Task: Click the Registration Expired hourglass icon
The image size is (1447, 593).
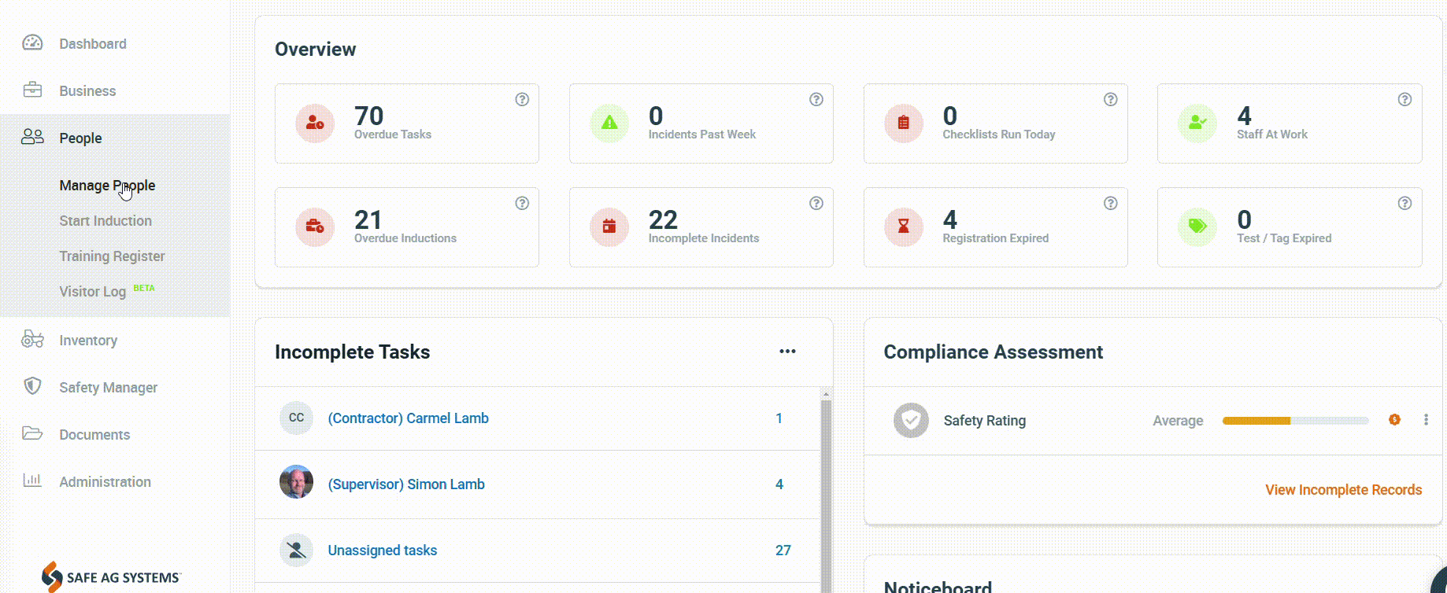Action: (903, 227)
